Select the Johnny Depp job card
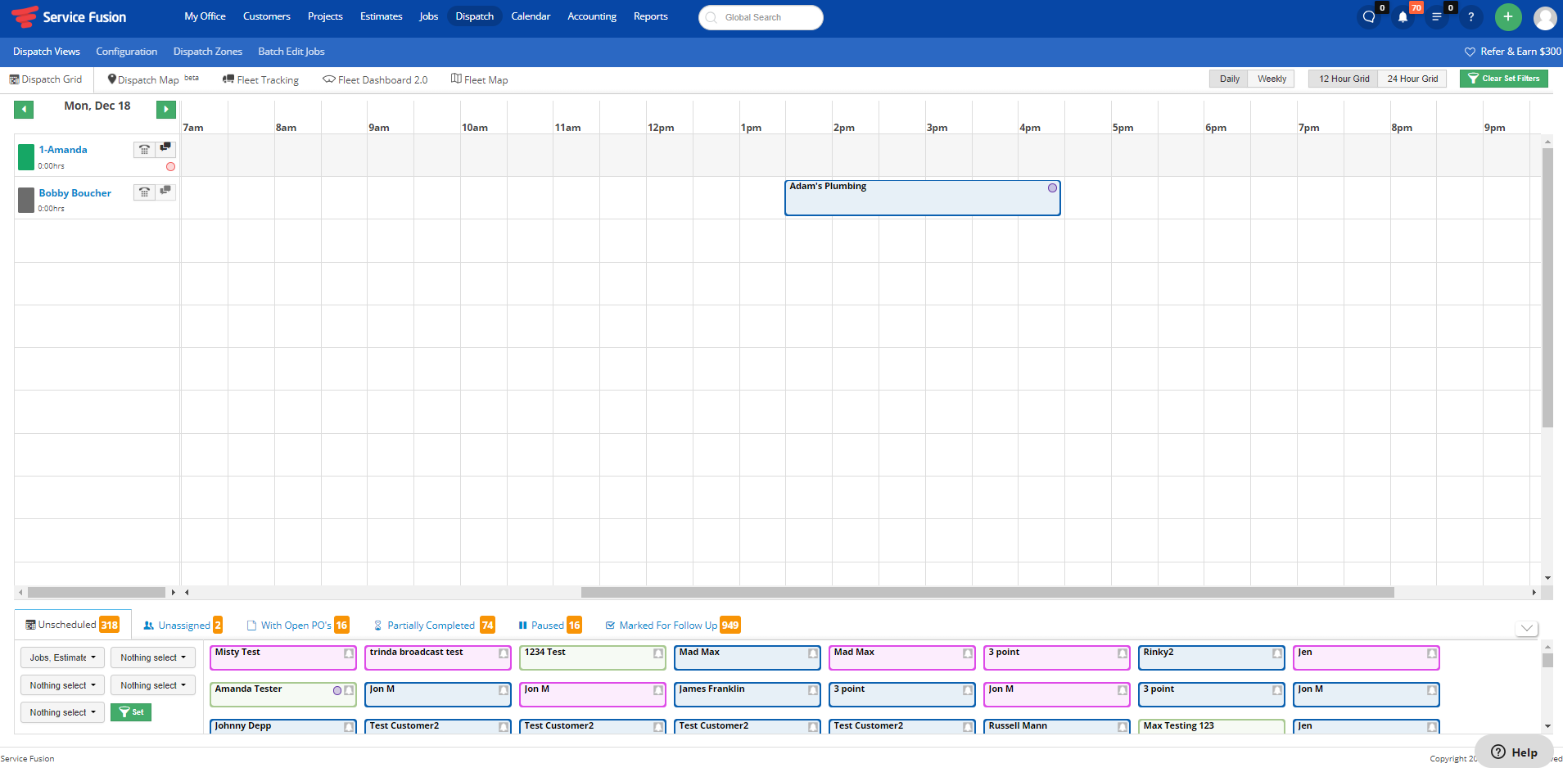The width and height of the screenshot is (1563, 777). click(x=283, y=726)
